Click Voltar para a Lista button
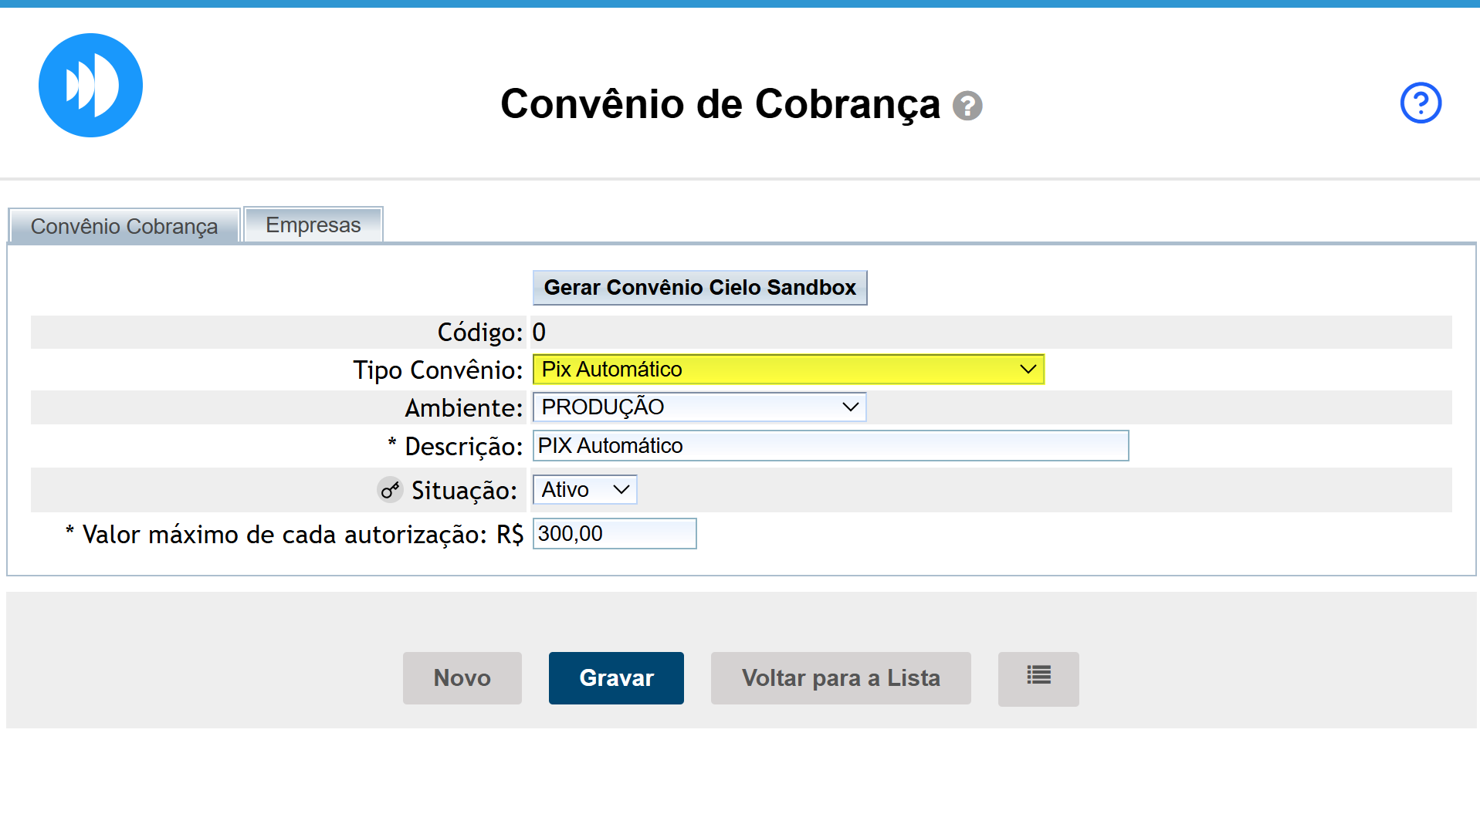1480x831 pixels. (840, 677)
